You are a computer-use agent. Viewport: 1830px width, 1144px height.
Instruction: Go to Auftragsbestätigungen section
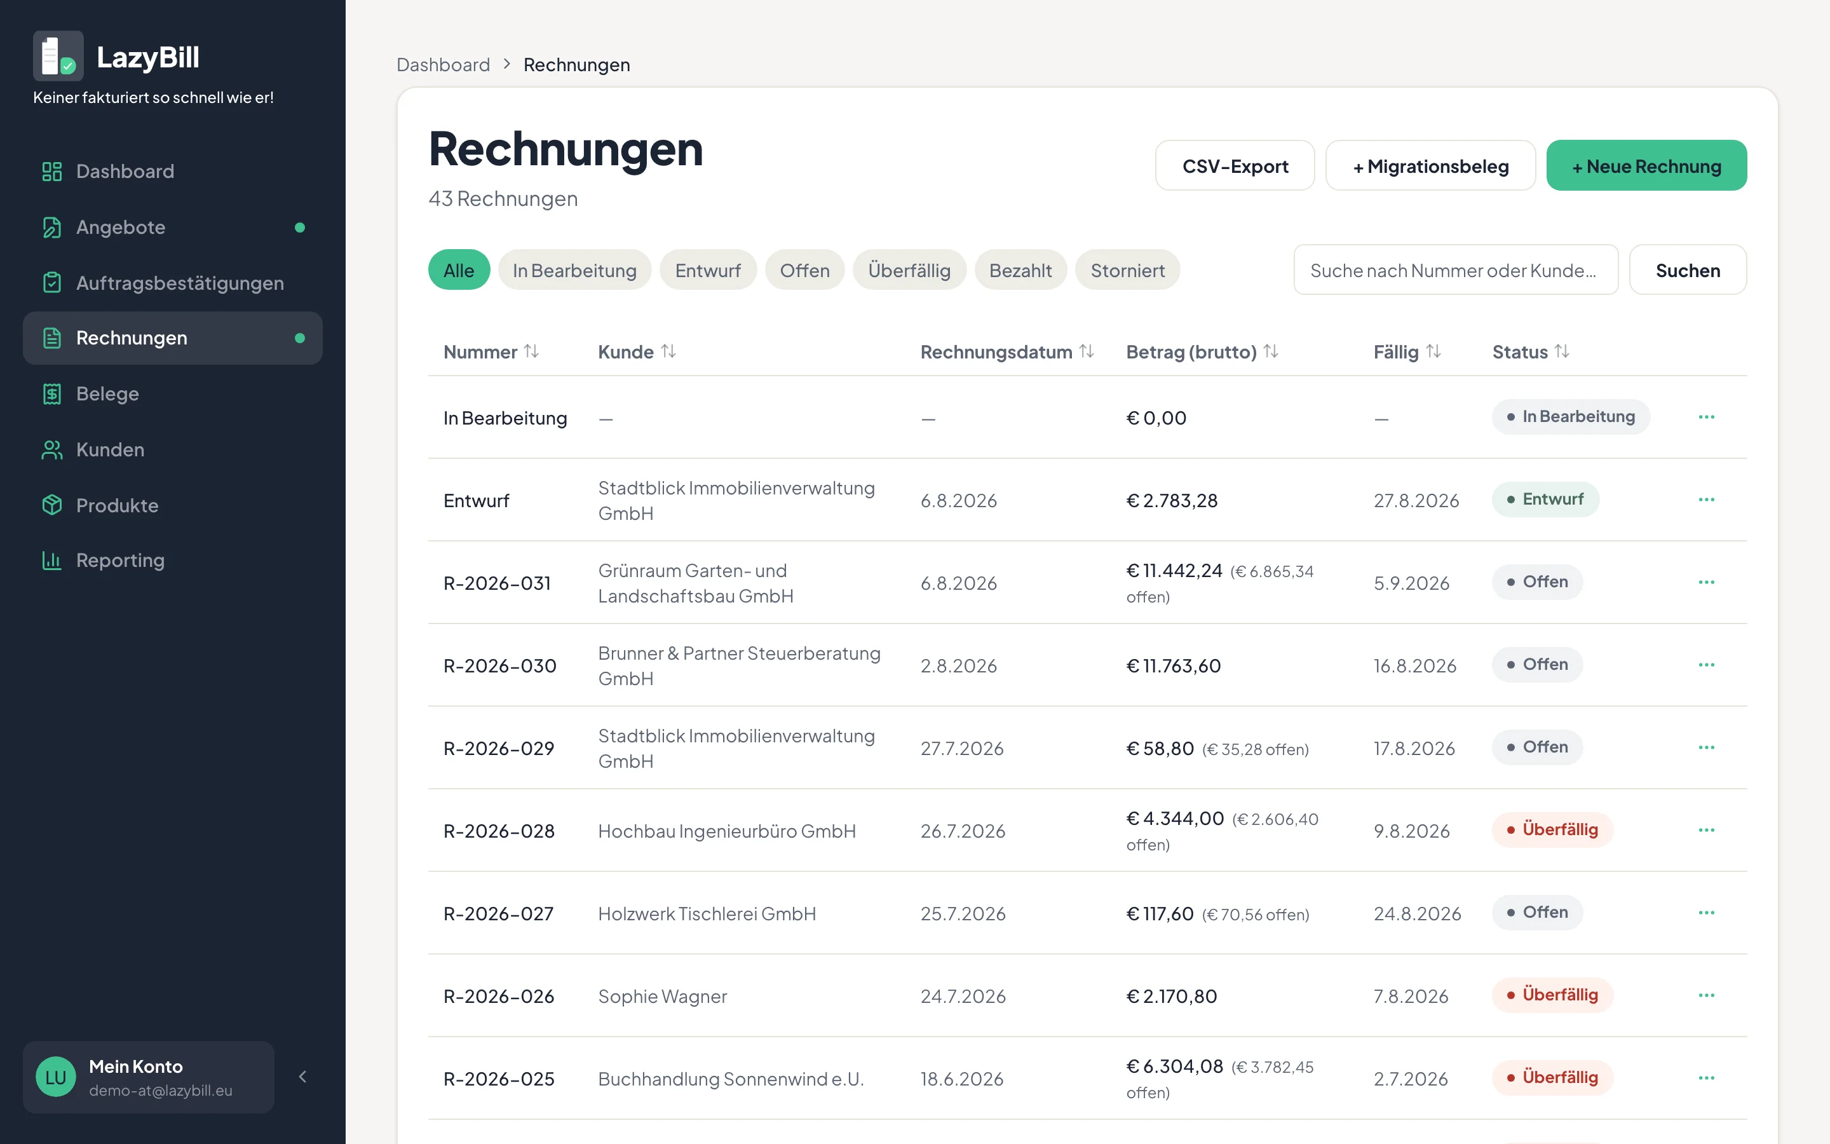172,283
